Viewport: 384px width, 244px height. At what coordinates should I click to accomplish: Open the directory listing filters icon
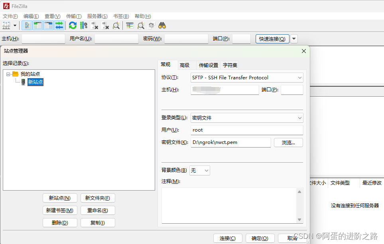pos(130,26)
